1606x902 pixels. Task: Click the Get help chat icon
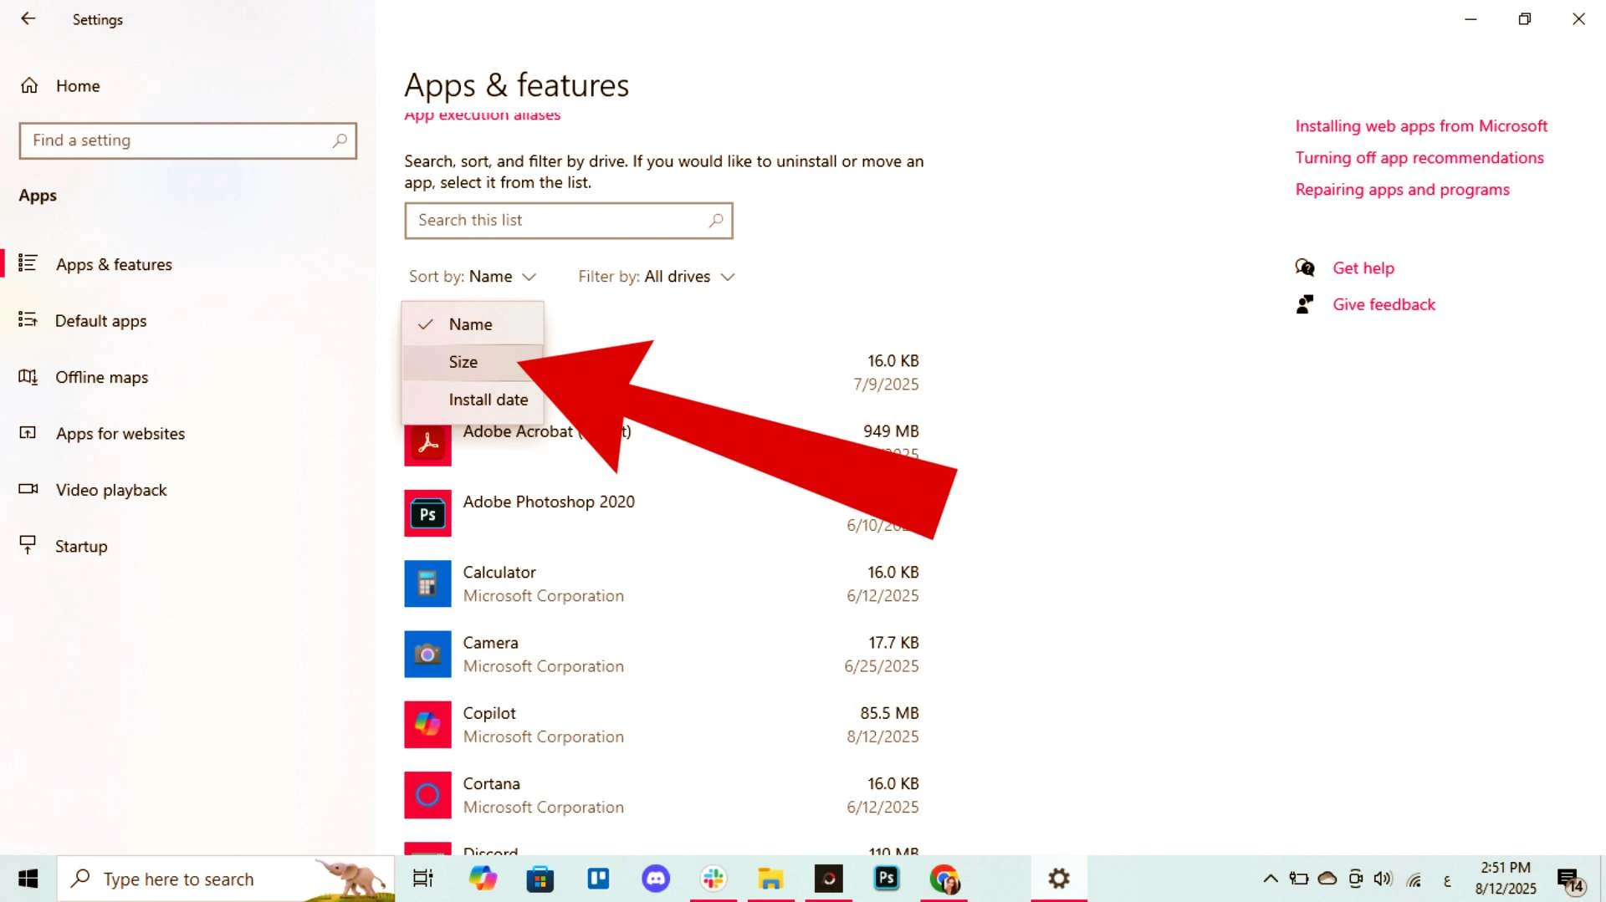click(x=1305, y=268)
